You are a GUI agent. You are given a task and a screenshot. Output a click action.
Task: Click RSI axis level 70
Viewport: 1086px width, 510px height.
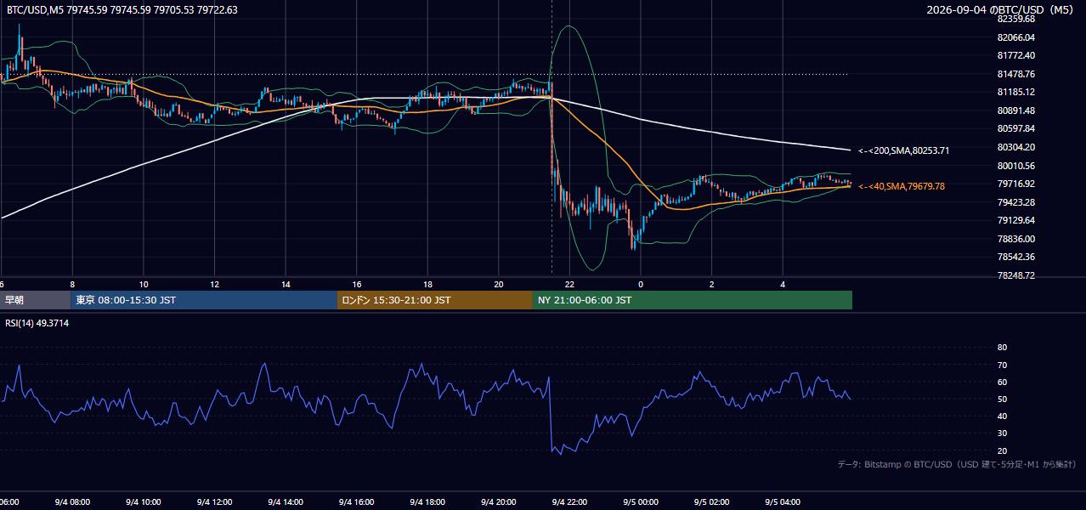1002,365
